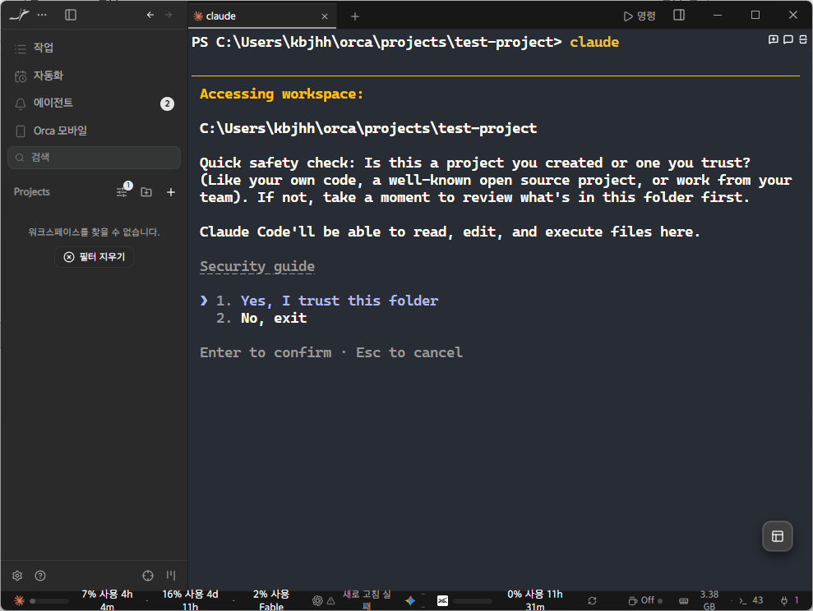
Task: Click the 에이전트 notification badge 2
Action: click(167, 103)
